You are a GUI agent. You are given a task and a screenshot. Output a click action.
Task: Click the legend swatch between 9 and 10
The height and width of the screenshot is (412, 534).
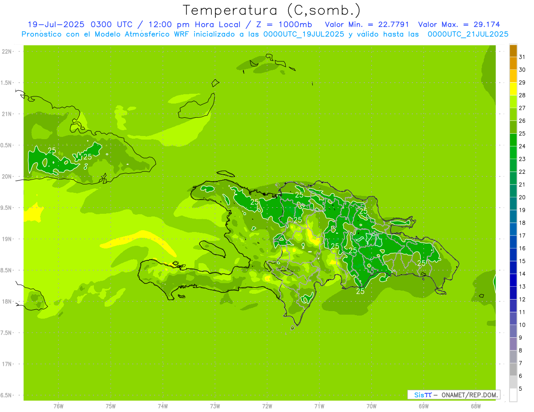pos(513,331)
